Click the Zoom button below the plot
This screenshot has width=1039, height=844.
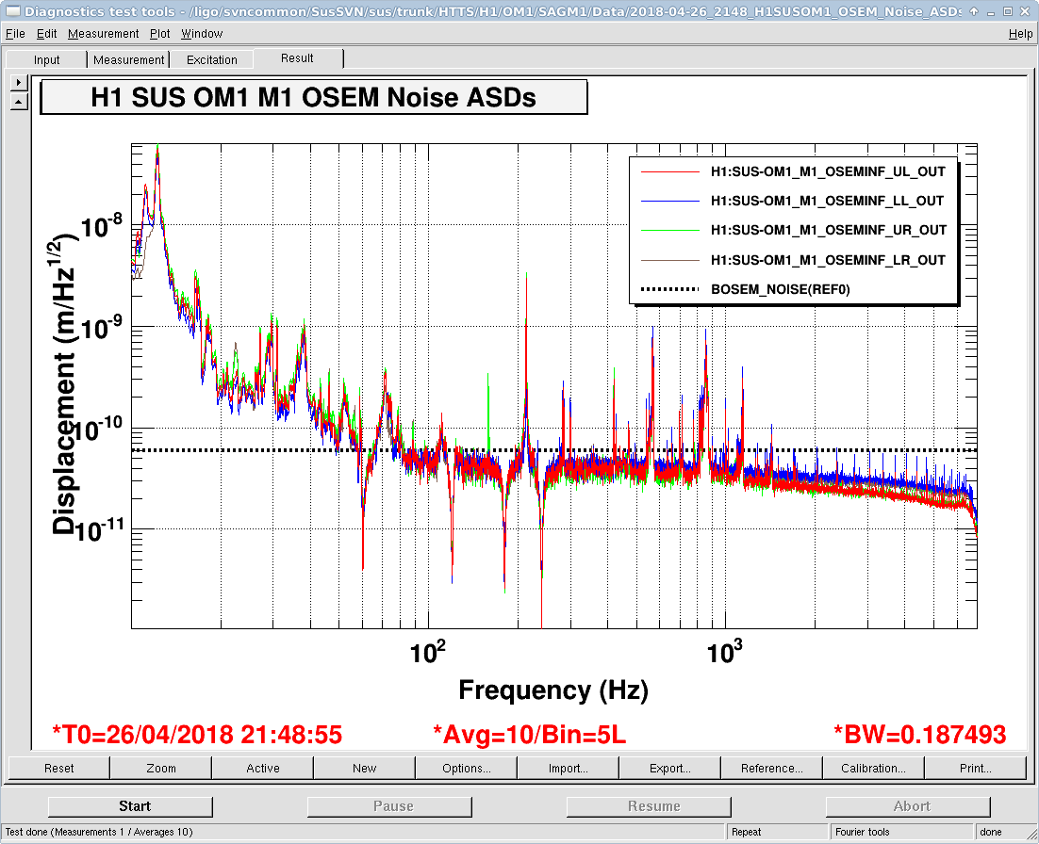(x=161, y=769)
